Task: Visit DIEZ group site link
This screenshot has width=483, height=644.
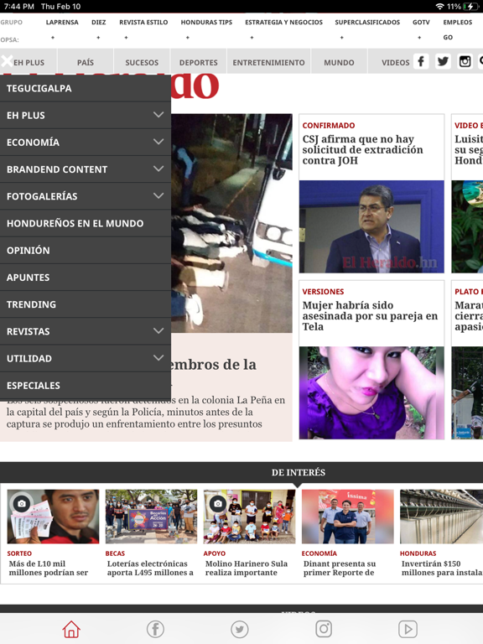Action: pyautogui.click(x=99, y=22)
